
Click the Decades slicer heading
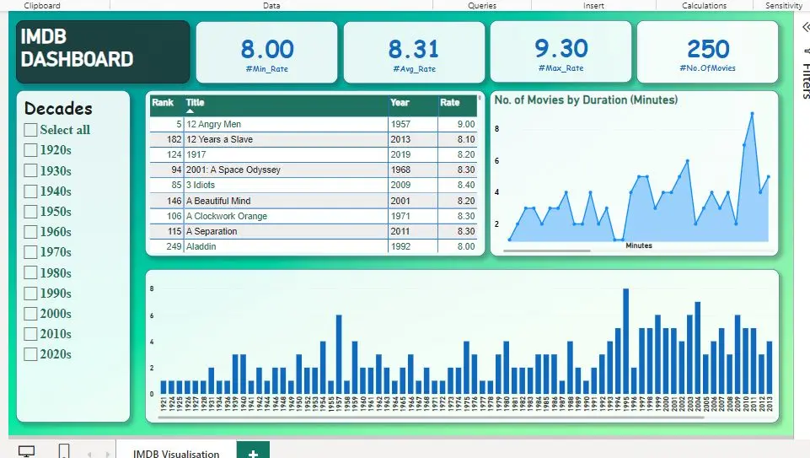click(x=58, y=109)
